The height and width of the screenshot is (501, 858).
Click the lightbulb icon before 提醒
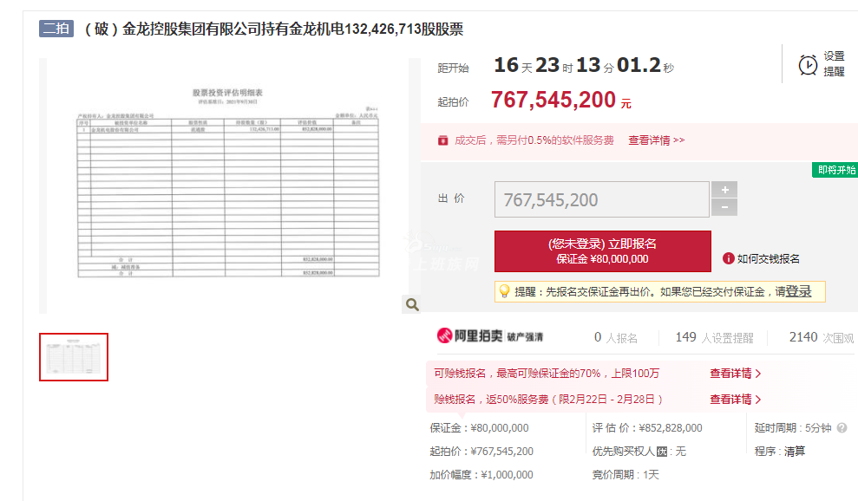click(504, 291)
